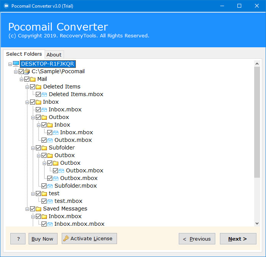Select the Subfolder.mbox entry
266x257 pixels.
coord(75,186)
